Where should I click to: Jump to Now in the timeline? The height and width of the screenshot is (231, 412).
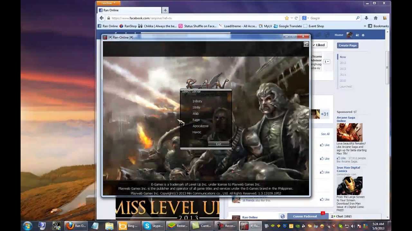pos(343,57)
